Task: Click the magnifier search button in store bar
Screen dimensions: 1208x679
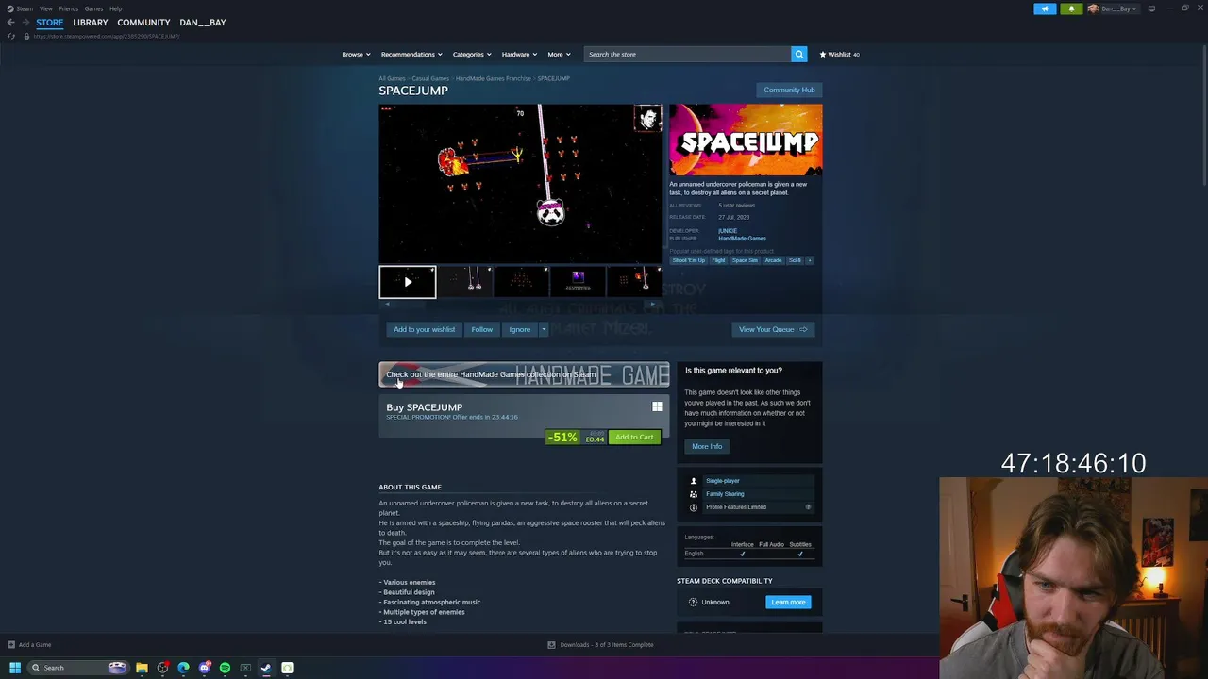Action: coord(798,54)
